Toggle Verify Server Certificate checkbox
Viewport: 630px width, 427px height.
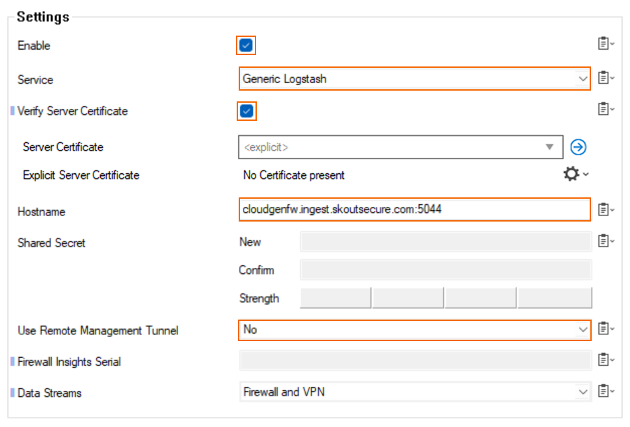coord(246,111)
